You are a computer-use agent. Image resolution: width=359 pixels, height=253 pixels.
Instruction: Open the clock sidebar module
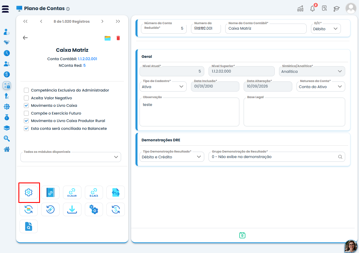click(7, 53)
